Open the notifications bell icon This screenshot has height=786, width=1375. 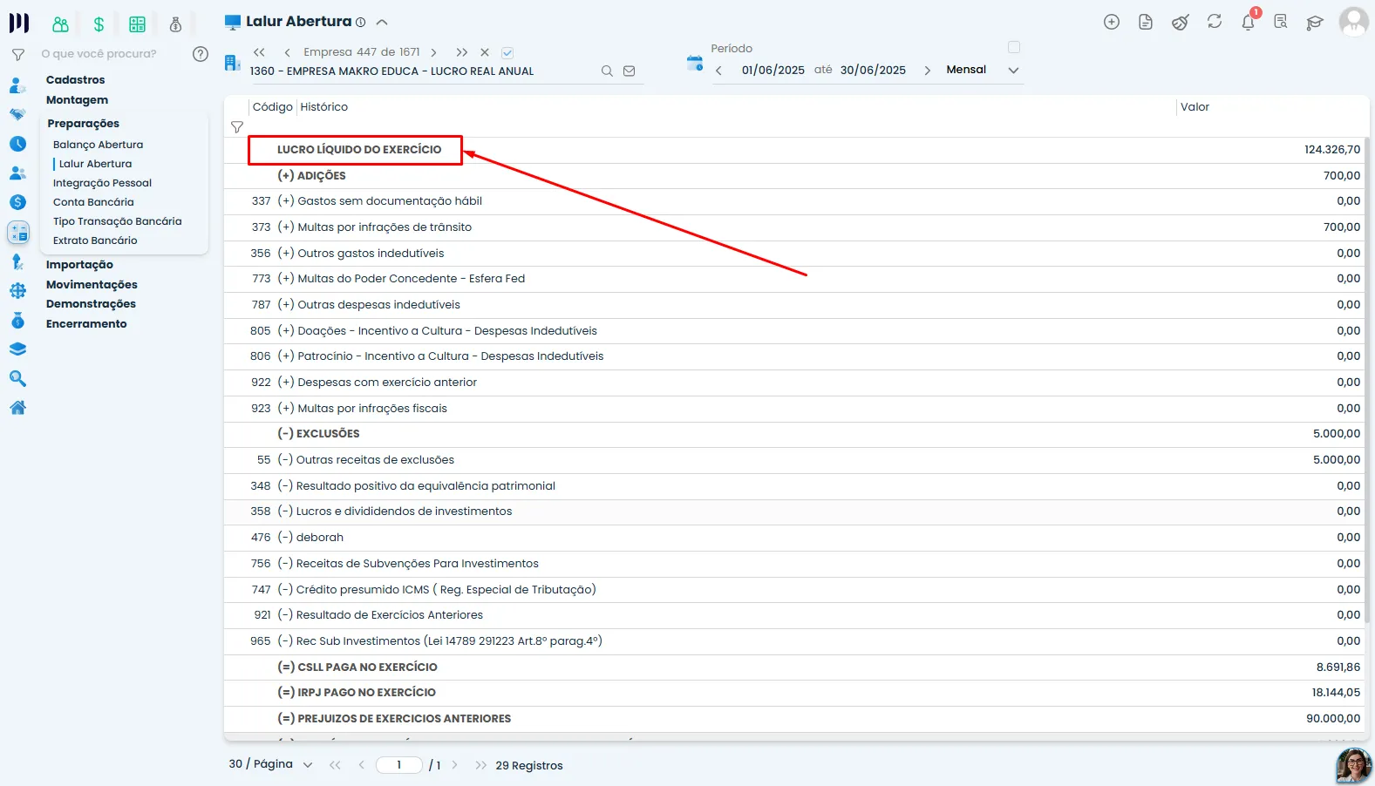coord(1248,23)
